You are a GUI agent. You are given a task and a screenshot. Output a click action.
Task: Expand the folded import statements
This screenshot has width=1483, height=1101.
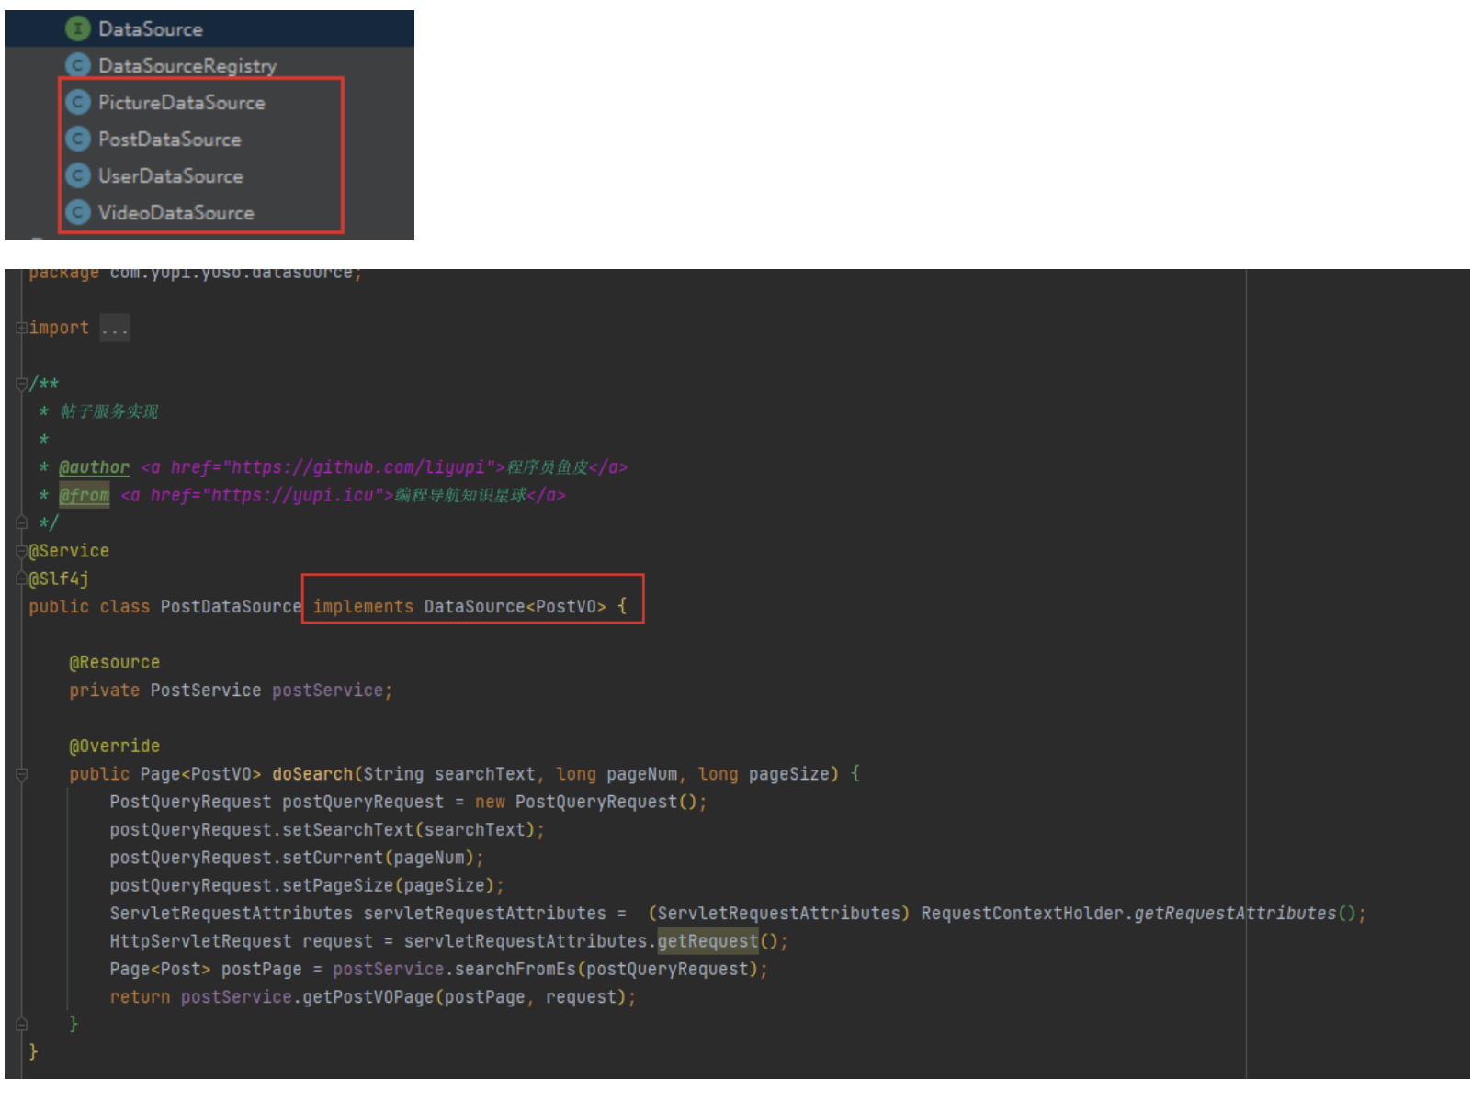point(21,329)
